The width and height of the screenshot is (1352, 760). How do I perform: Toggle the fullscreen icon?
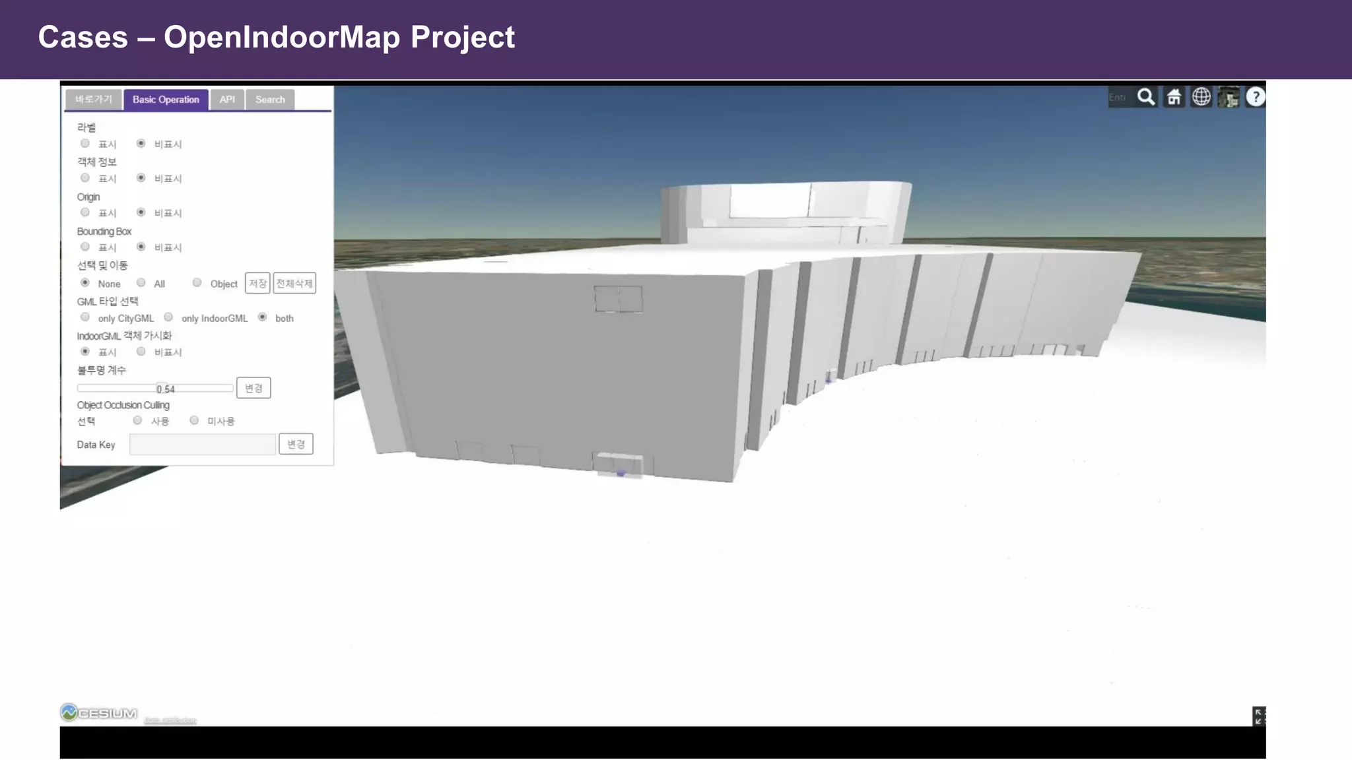point(1258,716)
